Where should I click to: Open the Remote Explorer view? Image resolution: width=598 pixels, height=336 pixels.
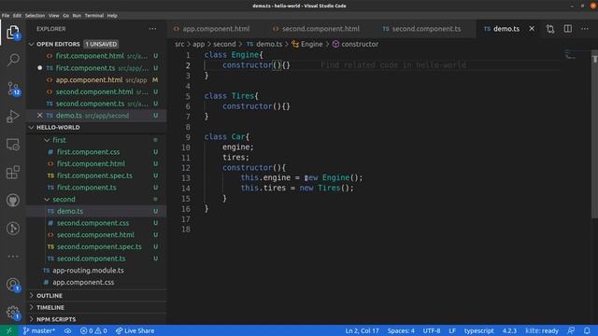[x=13, y=145]
